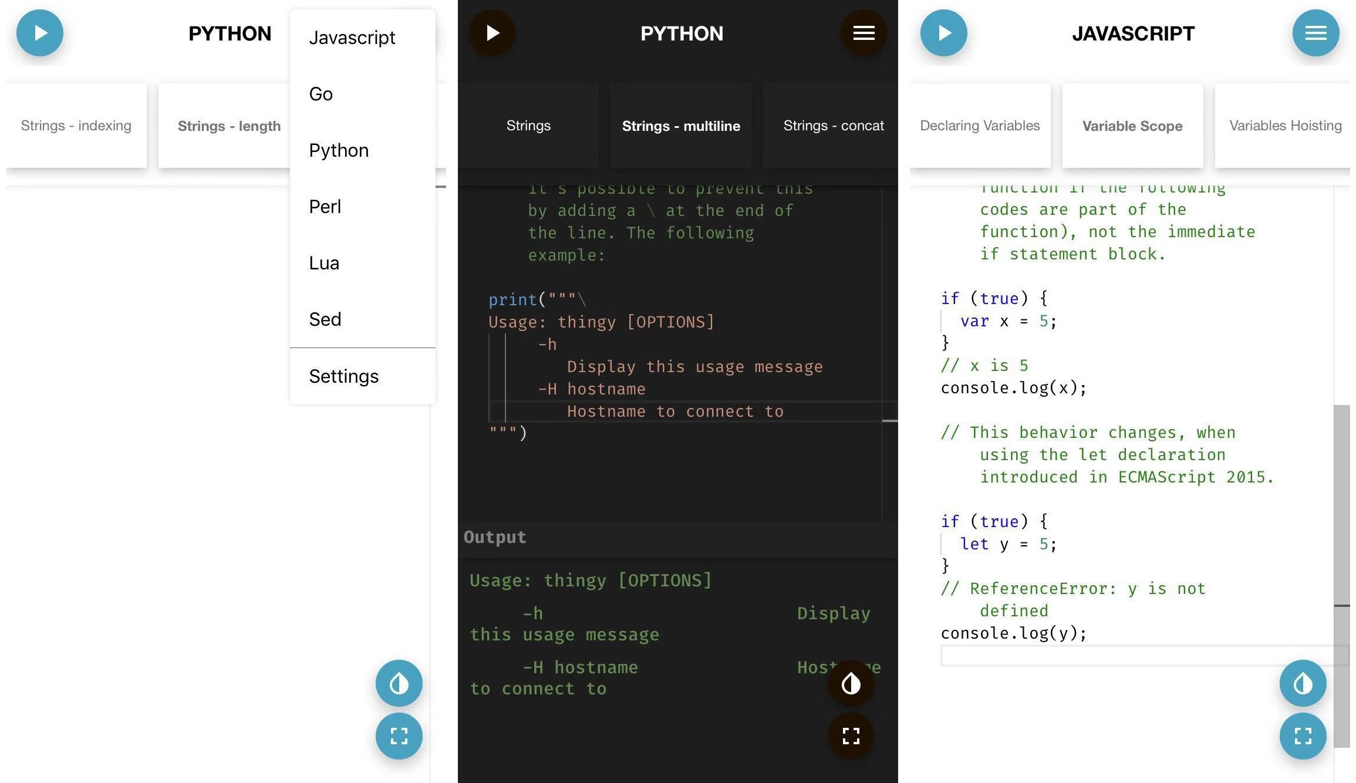This screenshot has height=783, width=1356.
Task: Enter fullscreen in left Python panel
Action: (399, 736)
